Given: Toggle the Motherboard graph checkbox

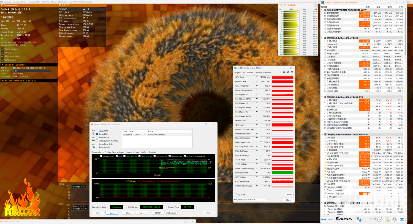Looking at the screenshot, I should (x=101, y=156).
